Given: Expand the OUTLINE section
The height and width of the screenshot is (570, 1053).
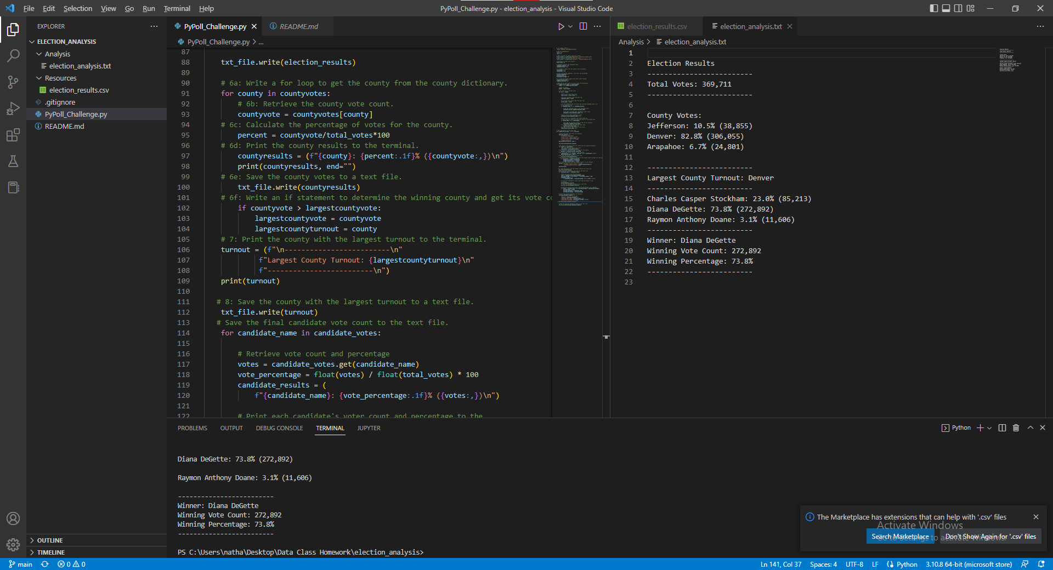Looking at the screenshot, I should coord(49,540).
